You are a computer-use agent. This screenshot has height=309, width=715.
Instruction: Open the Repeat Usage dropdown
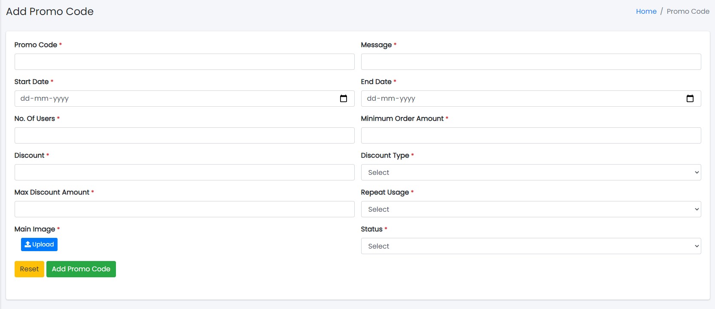point(531,209)
